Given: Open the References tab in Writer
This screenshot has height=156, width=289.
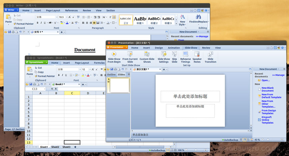Looking at the screenshot, I should 71,10.
